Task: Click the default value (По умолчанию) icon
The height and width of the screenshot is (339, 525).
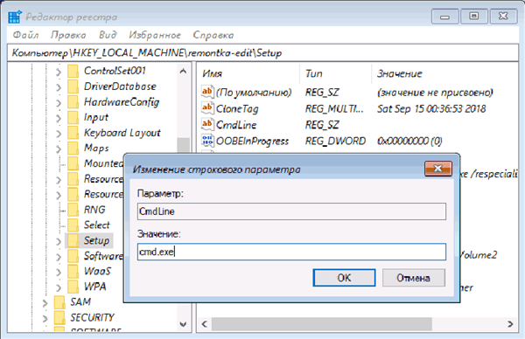Action: (x=207, y=92)
